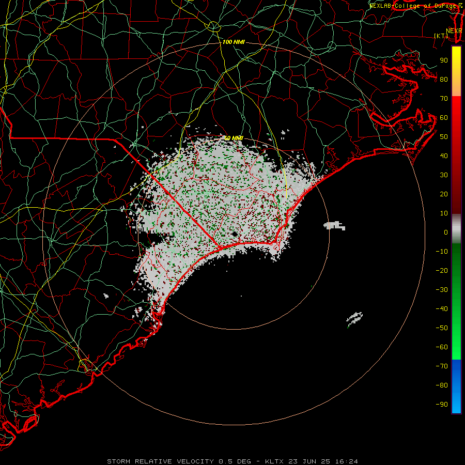465x465 pixels.
Task: Click the 90 value on velocity scale
Action: click(444, 60)
